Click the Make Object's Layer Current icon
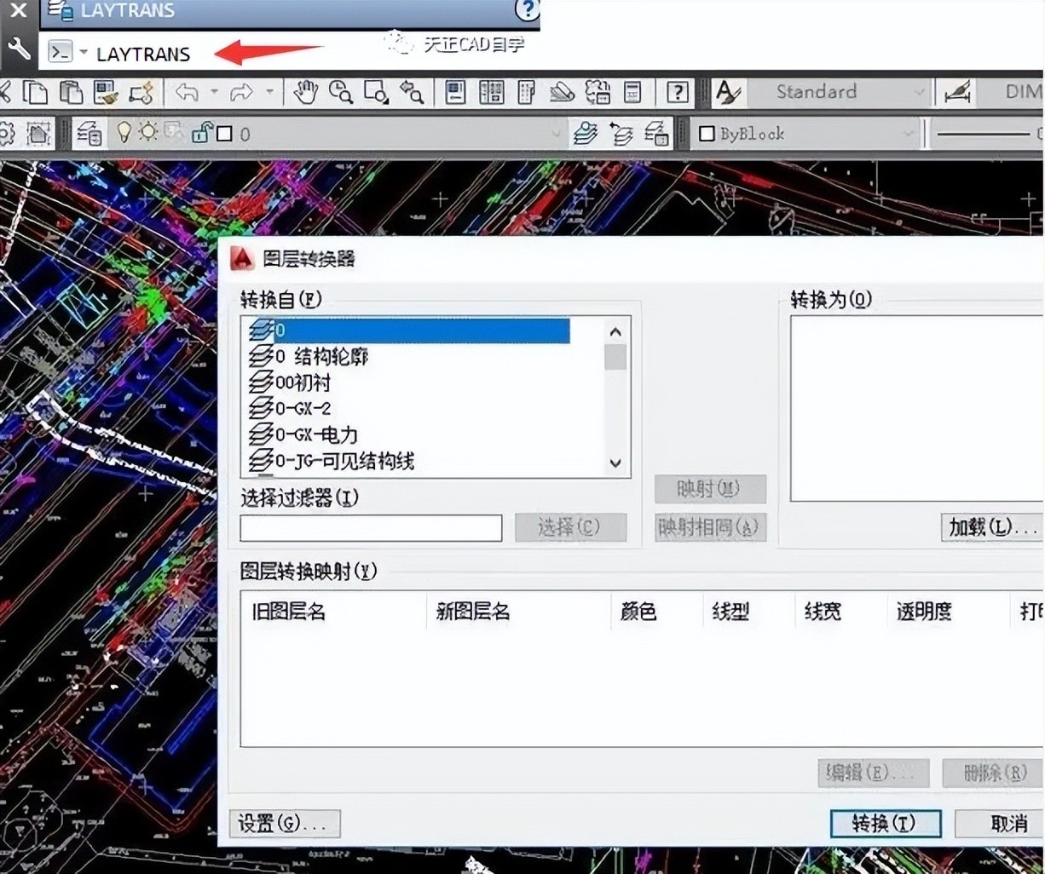This screenshot has height=874, width=1045. pos(586,134)
